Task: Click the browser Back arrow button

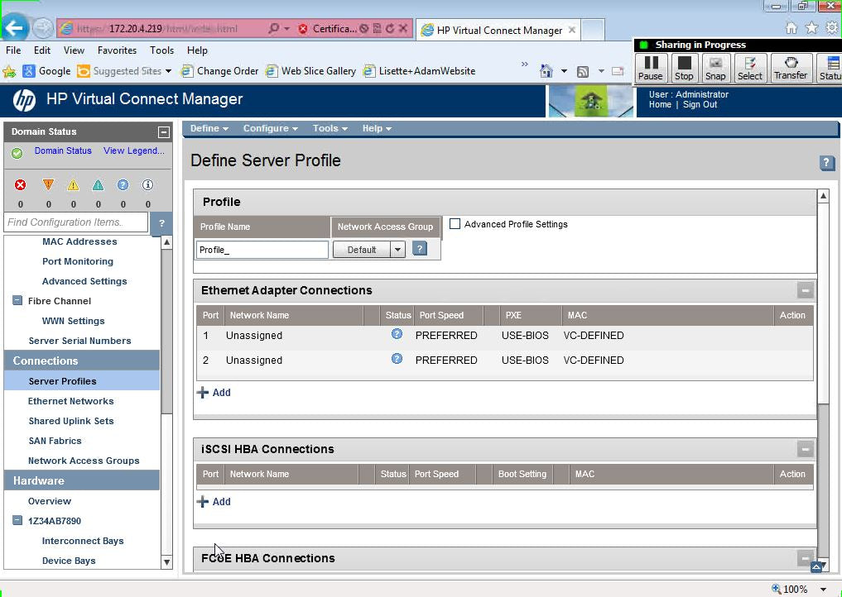Action: point(15,28)
